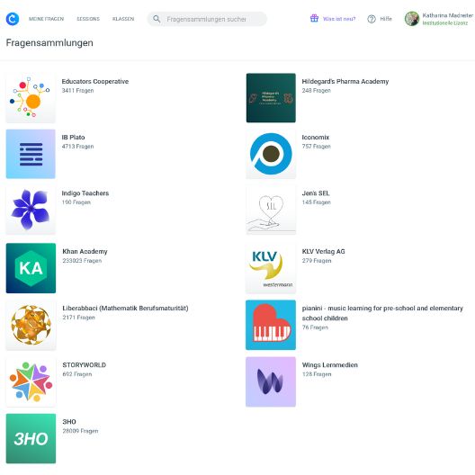This screenshot has width=475, height=475.
Task: Open the pianini piano heart thumbnail
Action: click(x=271, y=325)
